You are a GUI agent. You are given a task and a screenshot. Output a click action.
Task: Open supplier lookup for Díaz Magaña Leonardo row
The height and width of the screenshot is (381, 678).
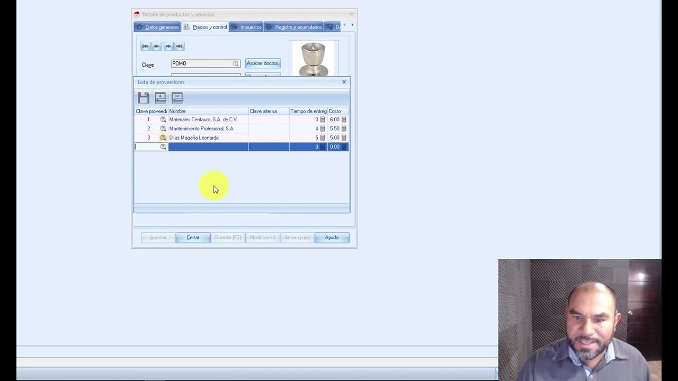pos(163,138)
